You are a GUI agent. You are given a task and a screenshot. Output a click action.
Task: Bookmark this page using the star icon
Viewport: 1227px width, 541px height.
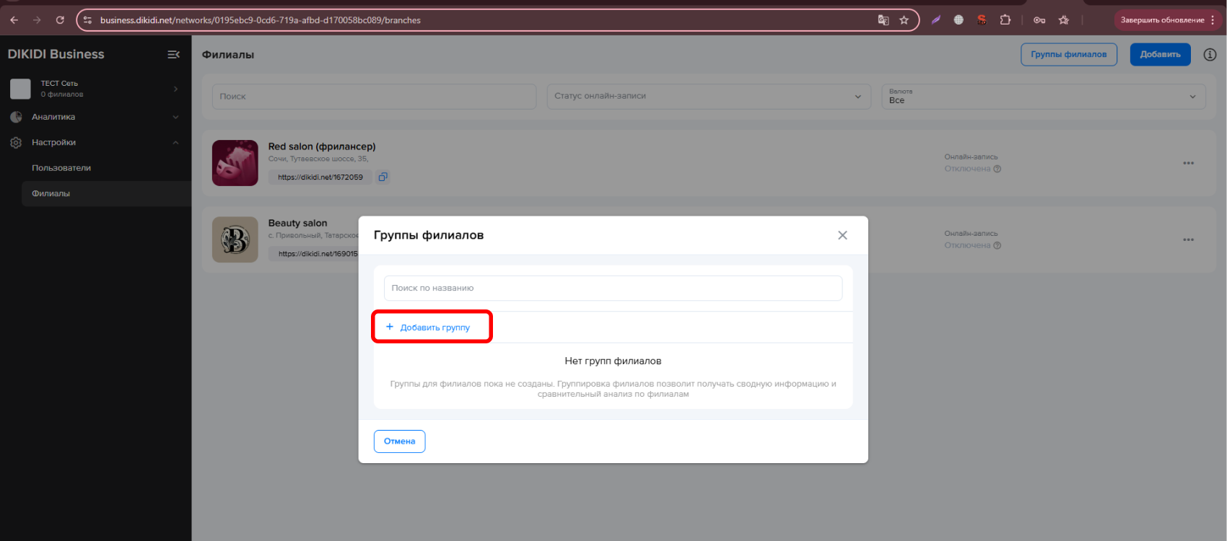coord(904,20)
